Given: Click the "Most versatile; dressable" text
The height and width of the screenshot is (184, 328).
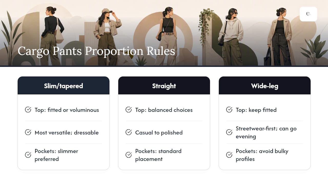Looking at the screenshot, I should coord(67,132).
